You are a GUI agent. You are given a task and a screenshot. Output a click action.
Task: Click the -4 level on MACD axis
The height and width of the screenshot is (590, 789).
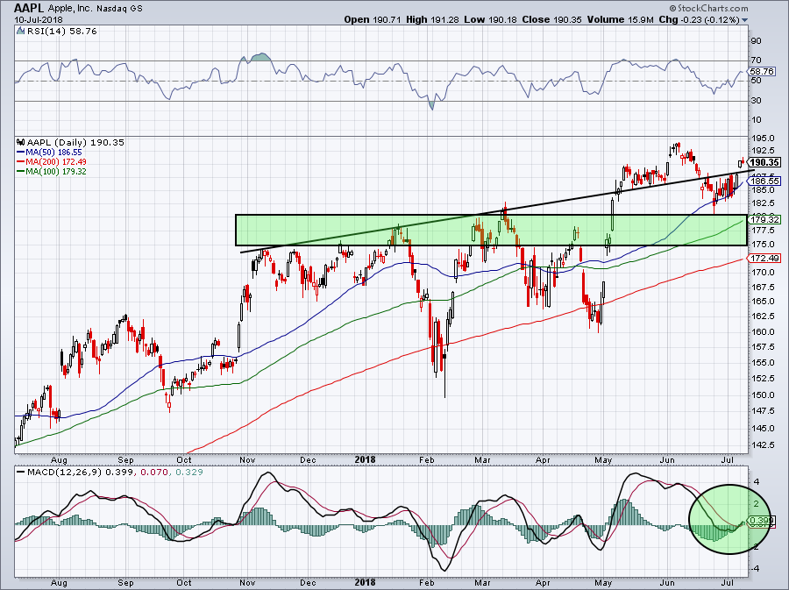coord(756,569)
